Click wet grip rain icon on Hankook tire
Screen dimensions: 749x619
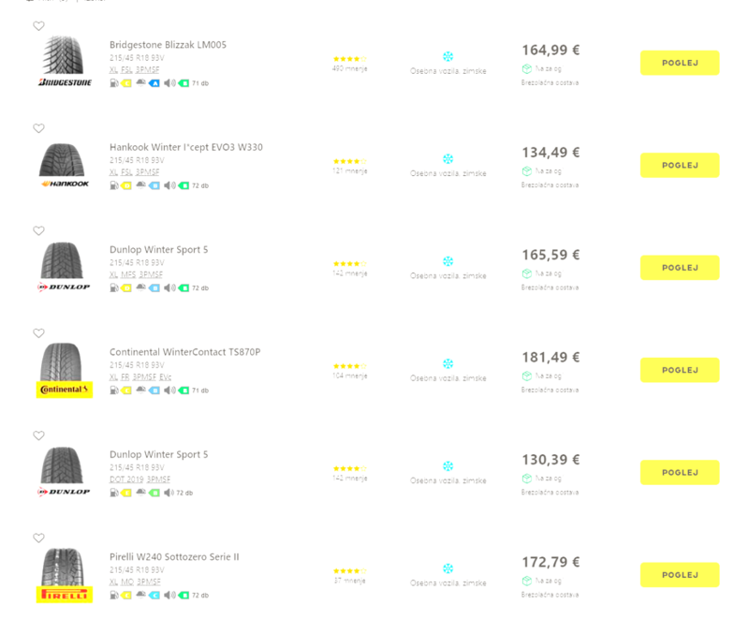coord(140,185)
